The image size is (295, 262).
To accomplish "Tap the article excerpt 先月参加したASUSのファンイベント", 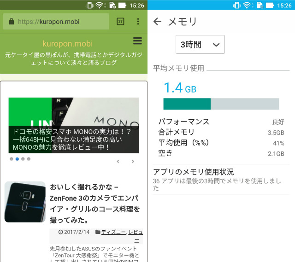I will tap(94, 254).
